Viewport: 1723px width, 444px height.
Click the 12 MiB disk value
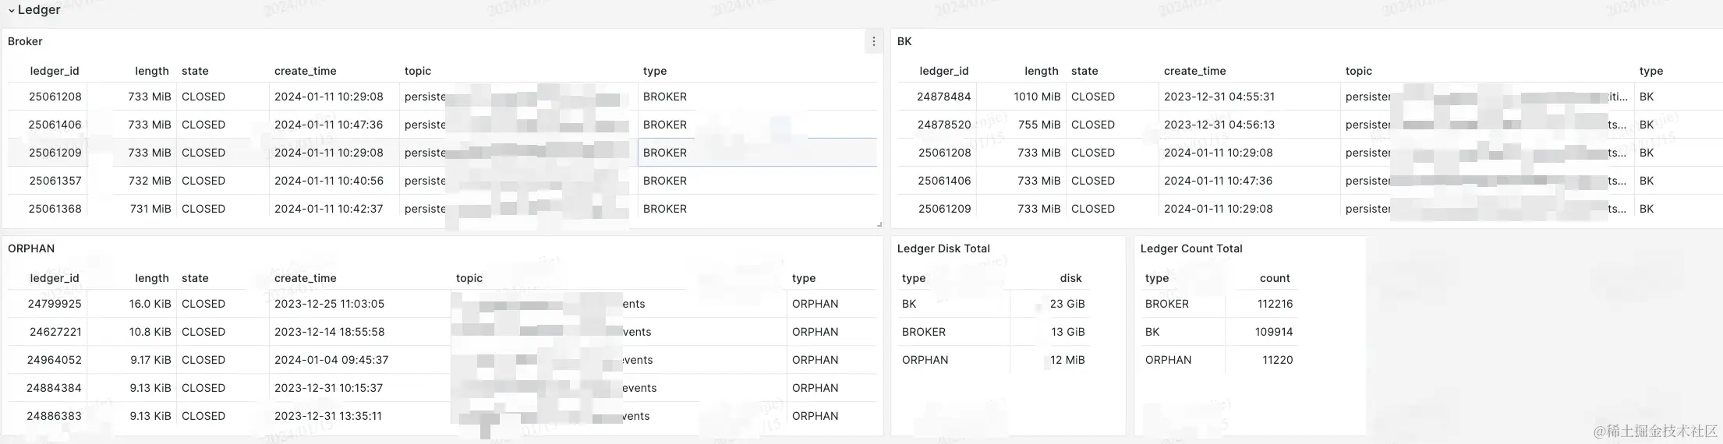coord(1067,360)
